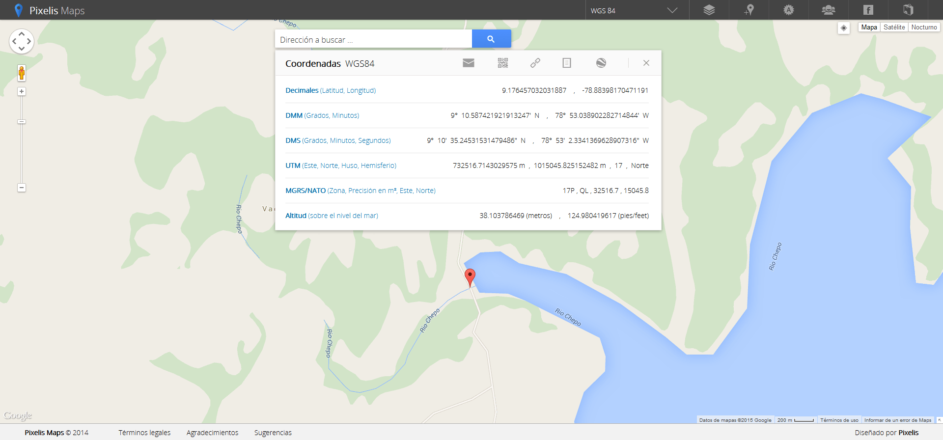Image resolution: width=943 pixels, height=440 pixels.
Task: Open the Sugerencias link
Action: [273, 433]
